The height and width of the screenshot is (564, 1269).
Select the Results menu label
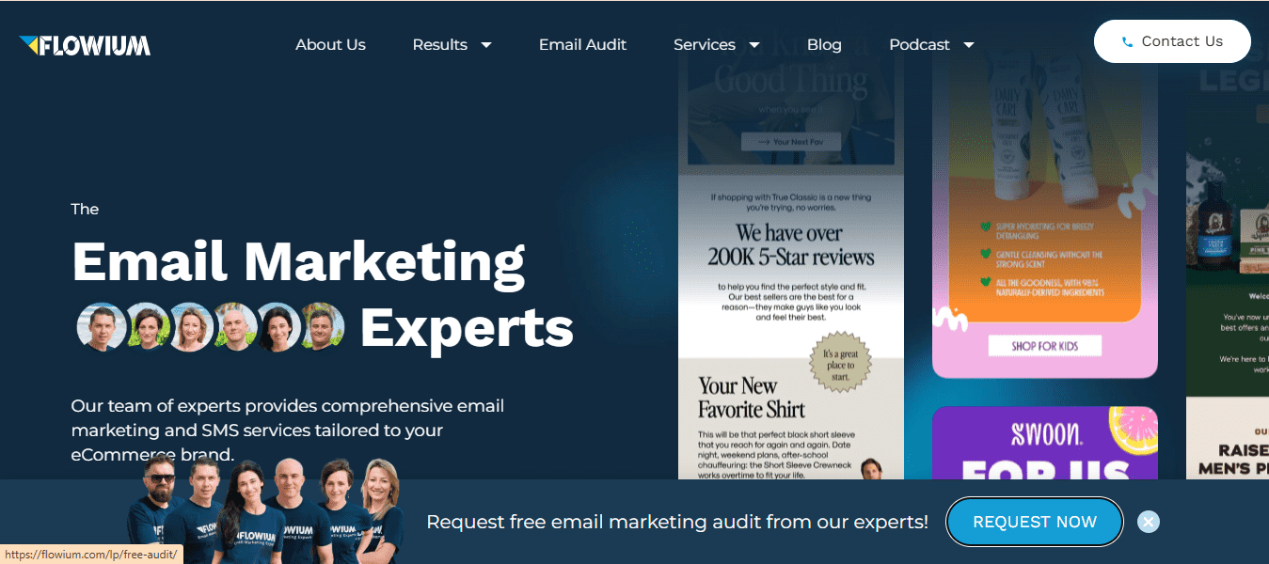point(439,45)
